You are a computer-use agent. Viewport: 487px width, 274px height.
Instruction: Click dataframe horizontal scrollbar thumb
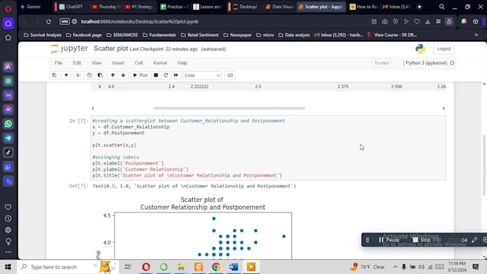click(x=229, y=108)
